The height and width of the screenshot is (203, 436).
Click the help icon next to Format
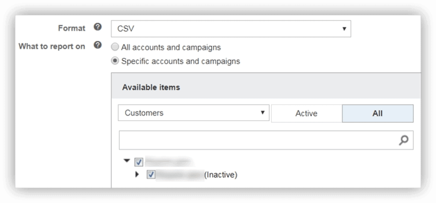coord(98,28)
